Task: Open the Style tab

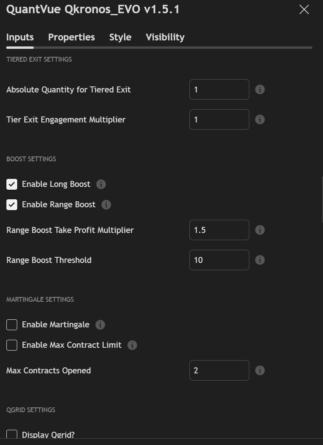Action: (120, 37)
